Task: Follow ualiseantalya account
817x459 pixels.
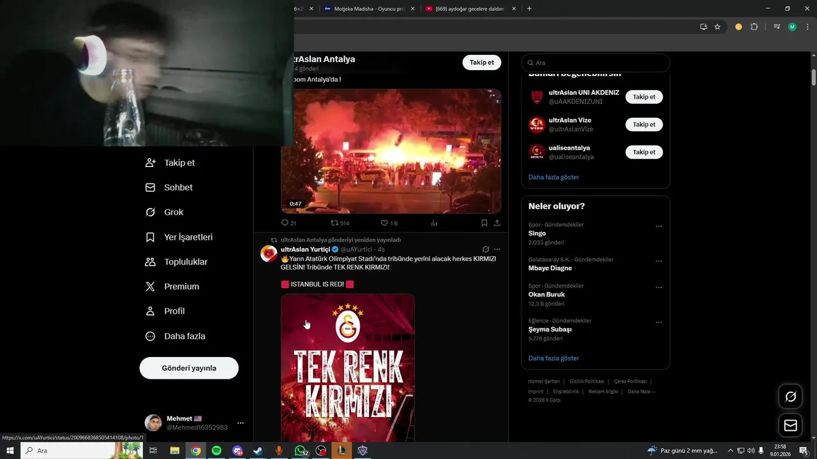Action: [644, 152]
